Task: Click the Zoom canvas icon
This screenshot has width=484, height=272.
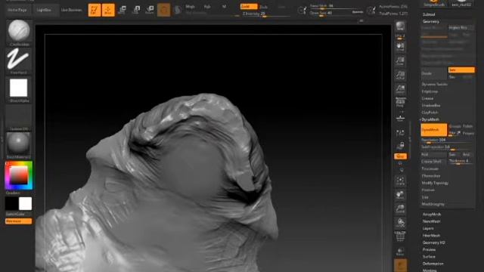Action: coord(400,61)
